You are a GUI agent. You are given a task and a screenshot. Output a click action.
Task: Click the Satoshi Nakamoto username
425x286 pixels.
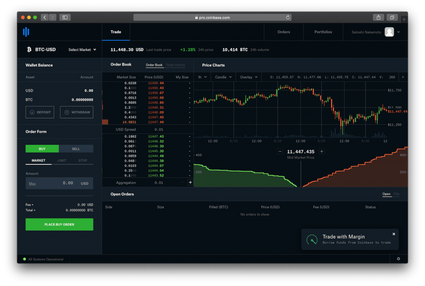coord(366,32)
